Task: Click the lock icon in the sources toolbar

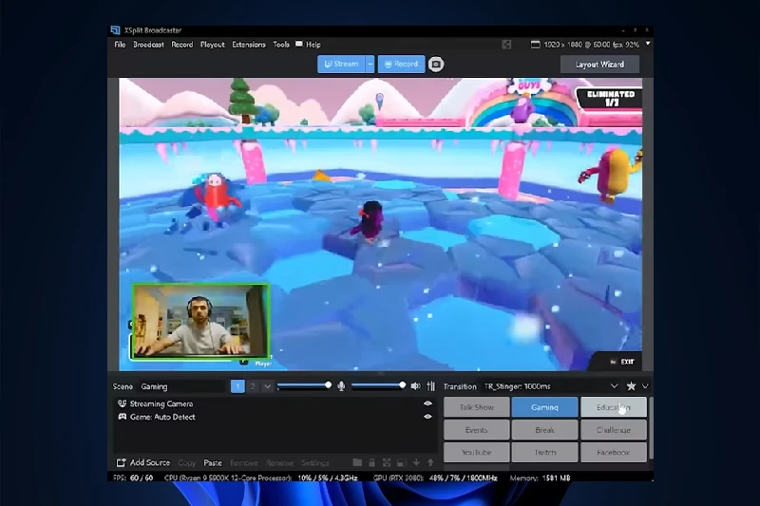Action: [373, 462]
